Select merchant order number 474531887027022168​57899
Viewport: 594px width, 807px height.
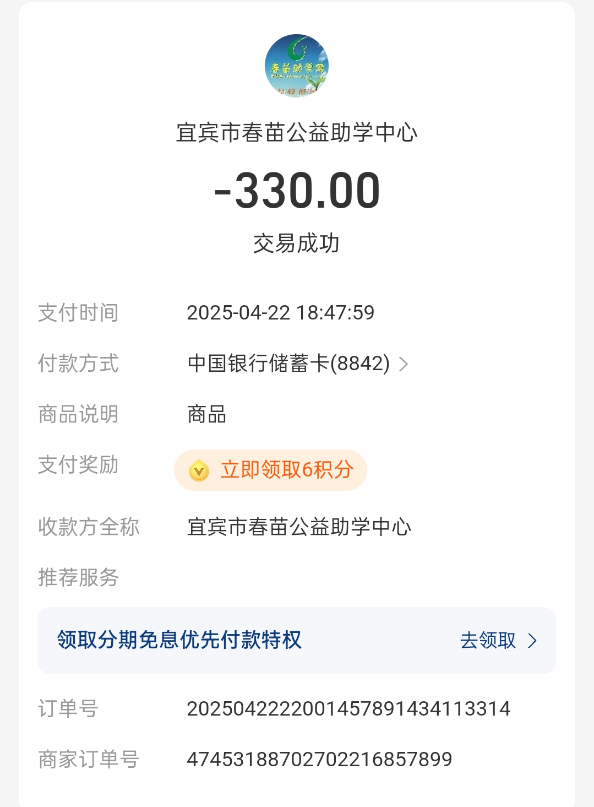319,760
